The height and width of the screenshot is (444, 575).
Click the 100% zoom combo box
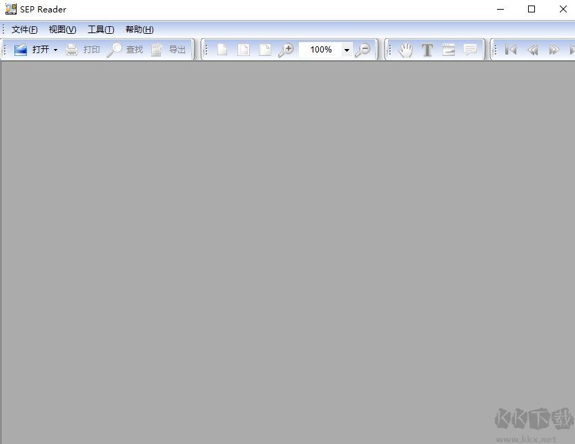(x=321, y=49)
